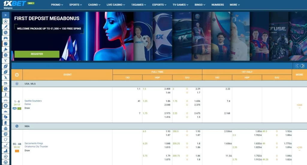307x165 pixels.
Task: Select the biathlon shooter icon
Action: (5, 95)
